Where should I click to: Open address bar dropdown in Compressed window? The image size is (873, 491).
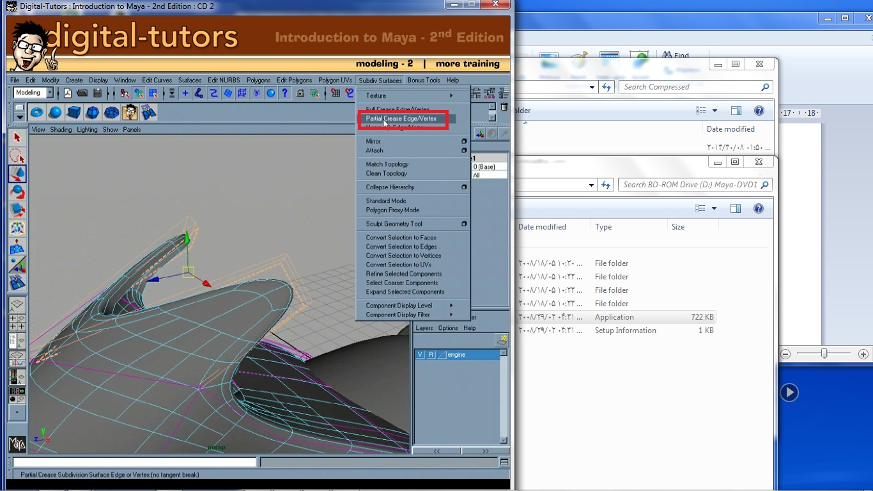point(592,87)
